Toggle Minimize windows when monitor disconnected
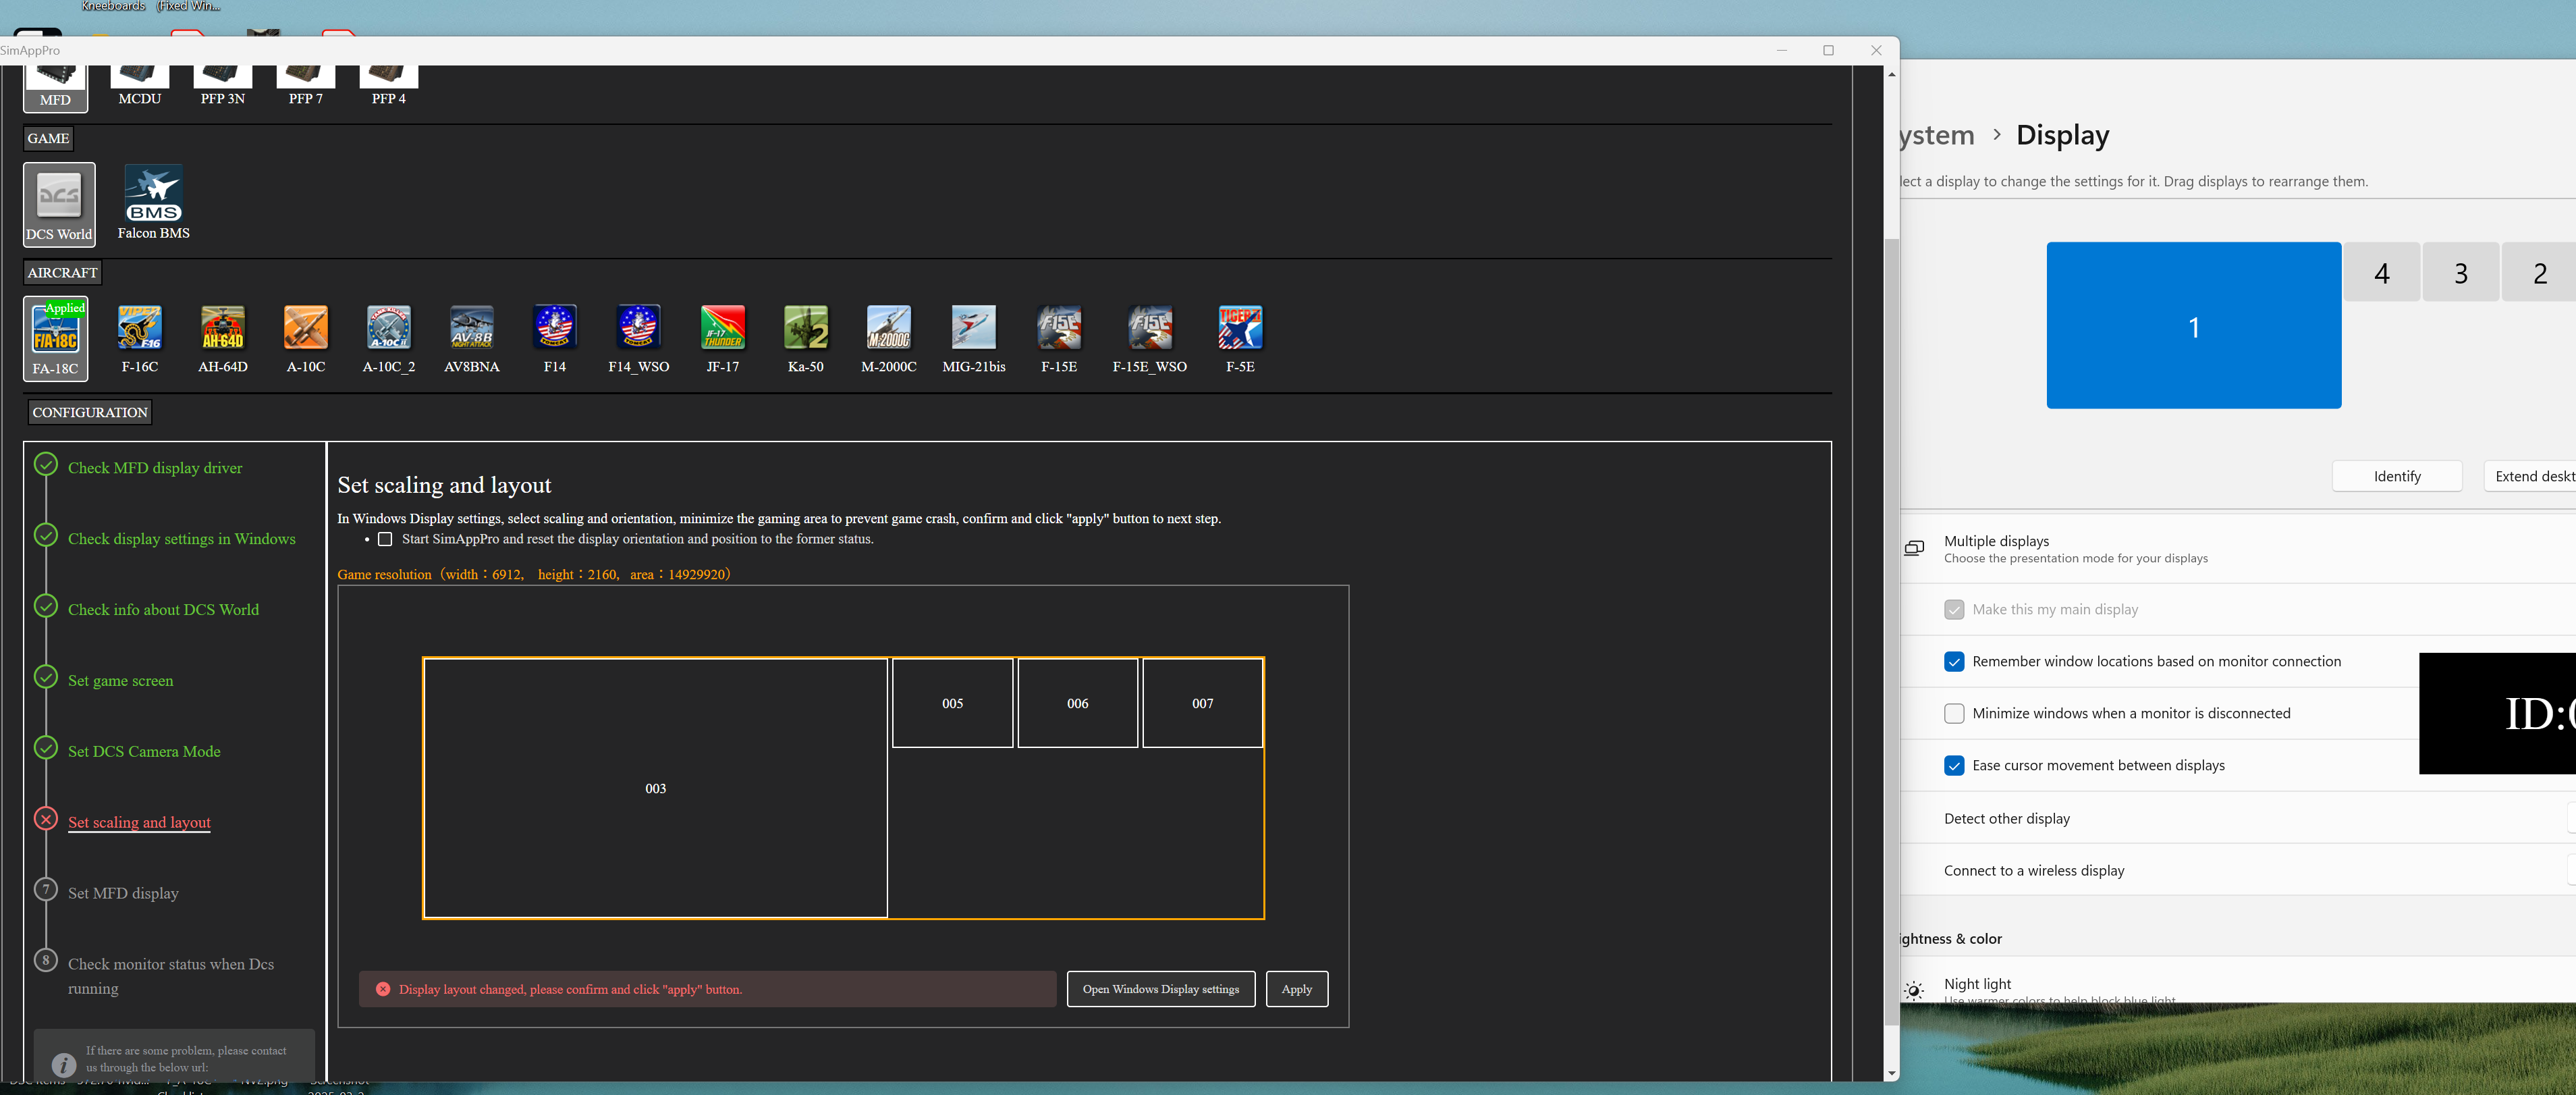Viewport: 2576px width, 1095px height. (x=1953, y=714)
